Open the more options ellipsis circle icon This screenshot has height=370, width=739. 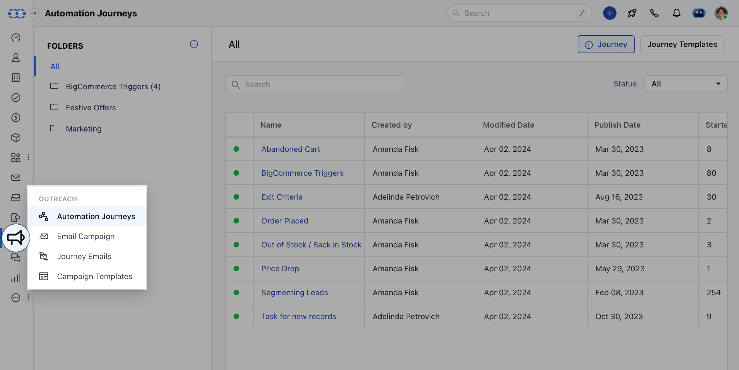tap(16, 298)
